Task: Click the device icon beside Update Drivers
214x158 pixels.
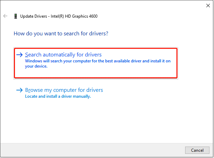Action: coord(16,16)
